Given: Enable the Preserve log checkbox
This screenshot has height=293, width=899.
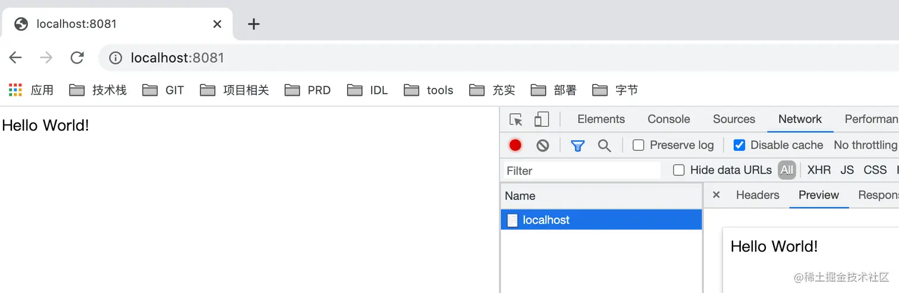Looking at the screenshot, I should (x=639, y=145).
